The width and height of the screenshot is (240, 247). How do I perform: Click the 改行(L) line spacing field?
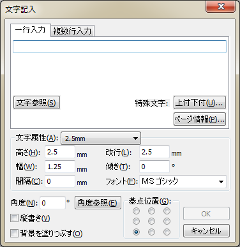pyautogui.click(x=154, y=152)
